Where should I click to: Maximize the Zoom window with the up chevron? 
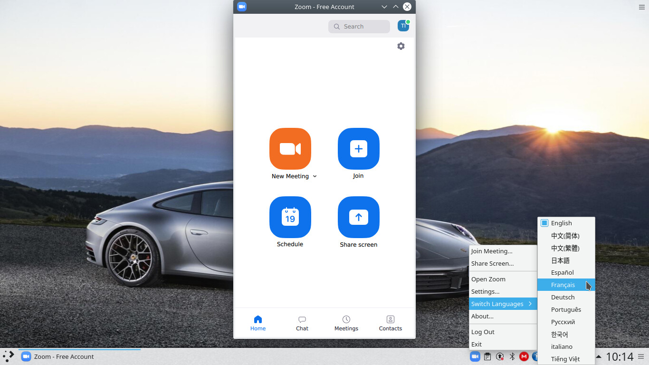(x=396, y=7)
